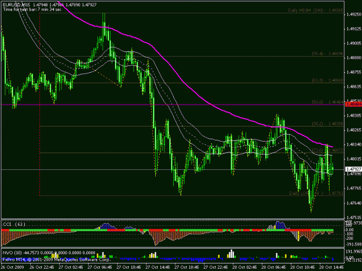Select the (23.6) - 1.48072 Fibonacci label
Image resolution: width=362 pixels, height=271 pixels.
(x=328, y=150)
